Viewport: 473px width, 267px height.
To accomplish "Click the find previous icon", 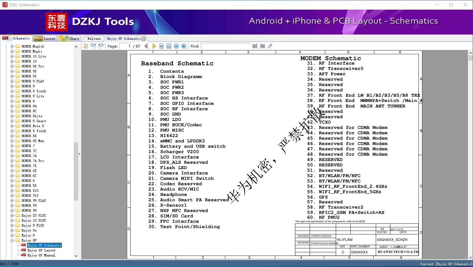I will point(255,46).
